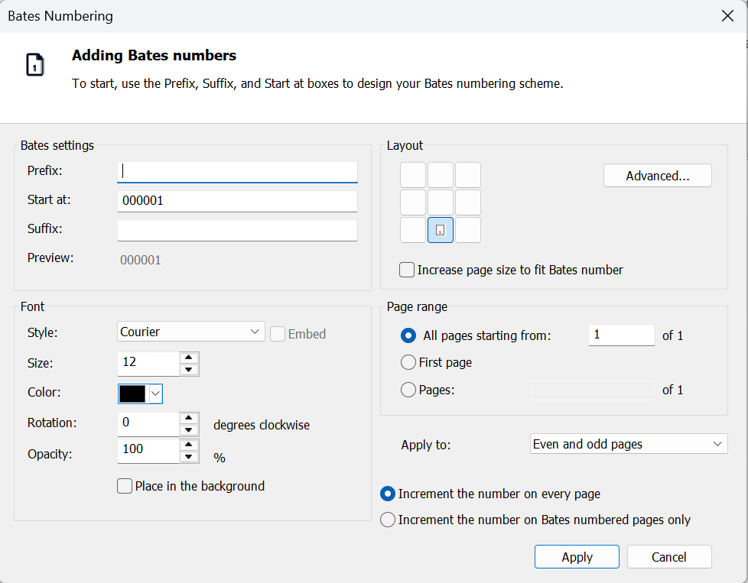The image size is (748, 583).
Task: Select the top-right layout position cell
Action: tap(468, 175)
